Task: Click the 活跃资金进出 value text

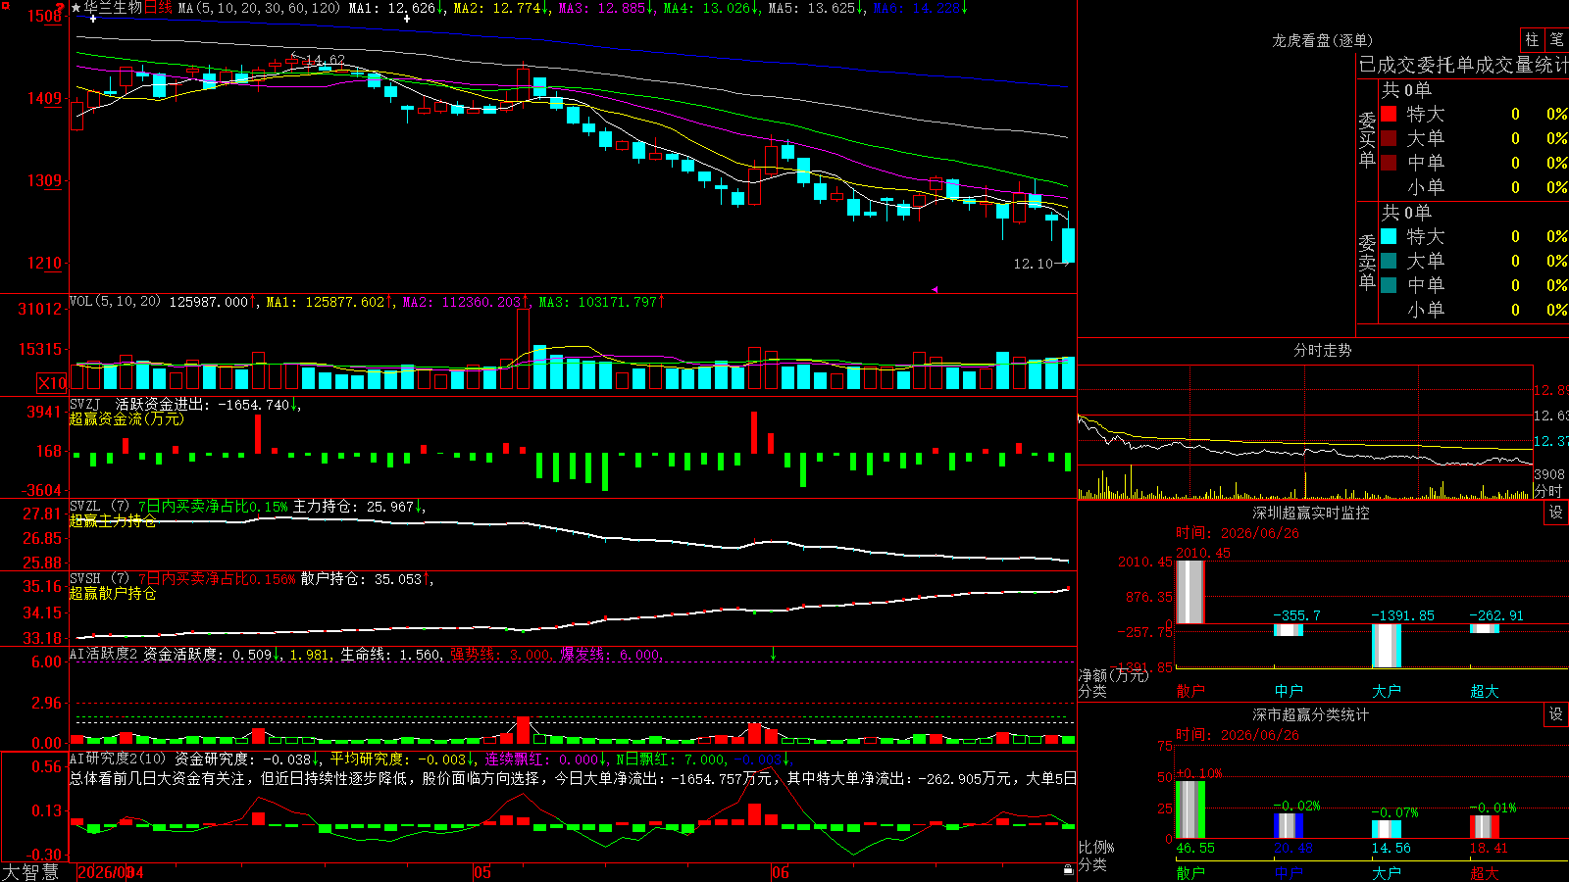Action: click(203, 405)
